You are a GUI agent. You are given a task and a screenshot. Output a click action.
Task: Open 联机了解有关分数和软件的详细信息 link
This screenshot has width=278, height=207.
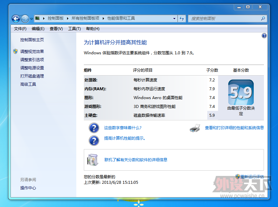coord(136,160)
